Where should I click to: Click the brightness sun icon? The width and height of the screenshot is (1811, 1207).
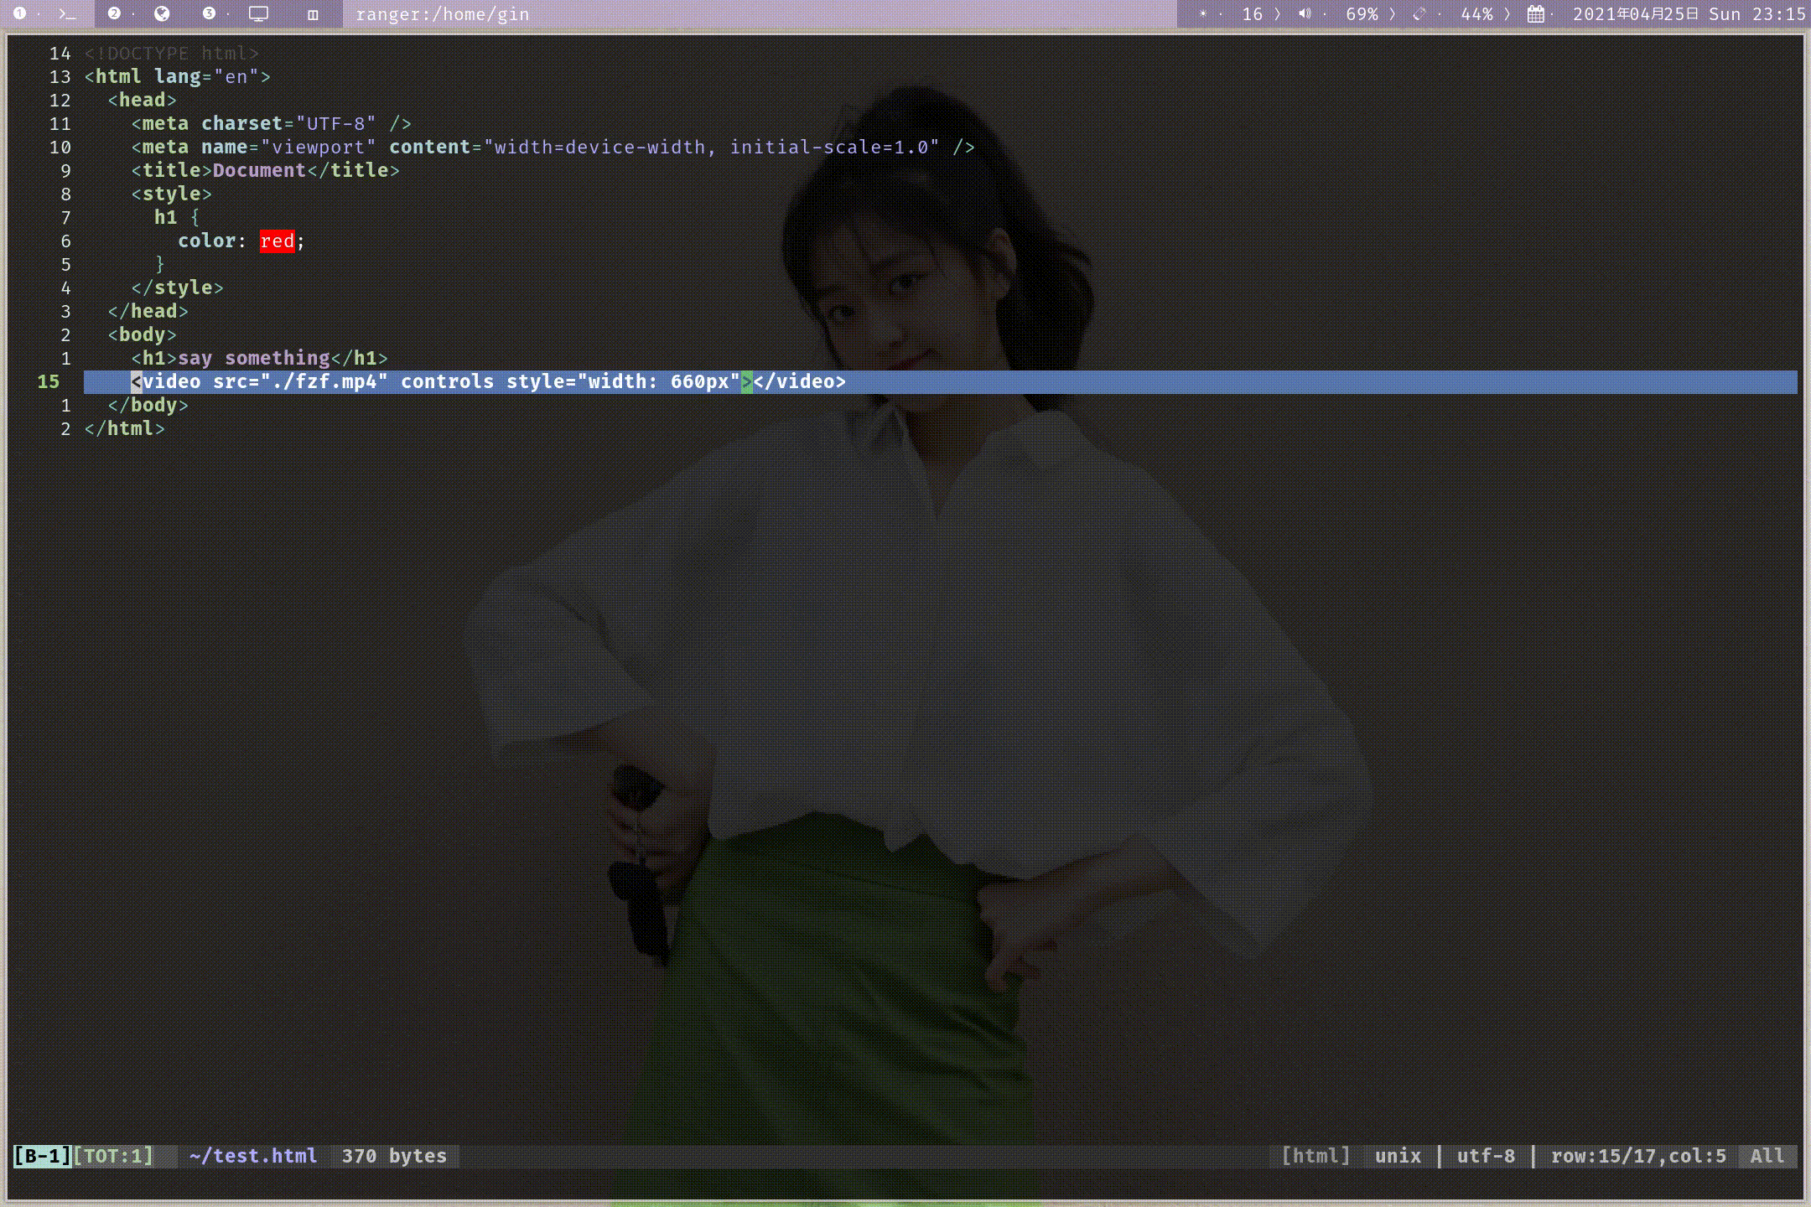[x=1203, y=14]
